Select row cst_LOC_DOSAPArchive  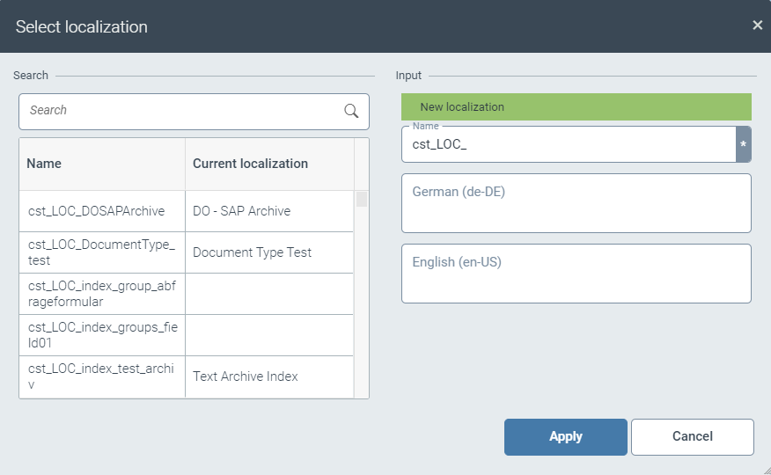pos(101,211)
